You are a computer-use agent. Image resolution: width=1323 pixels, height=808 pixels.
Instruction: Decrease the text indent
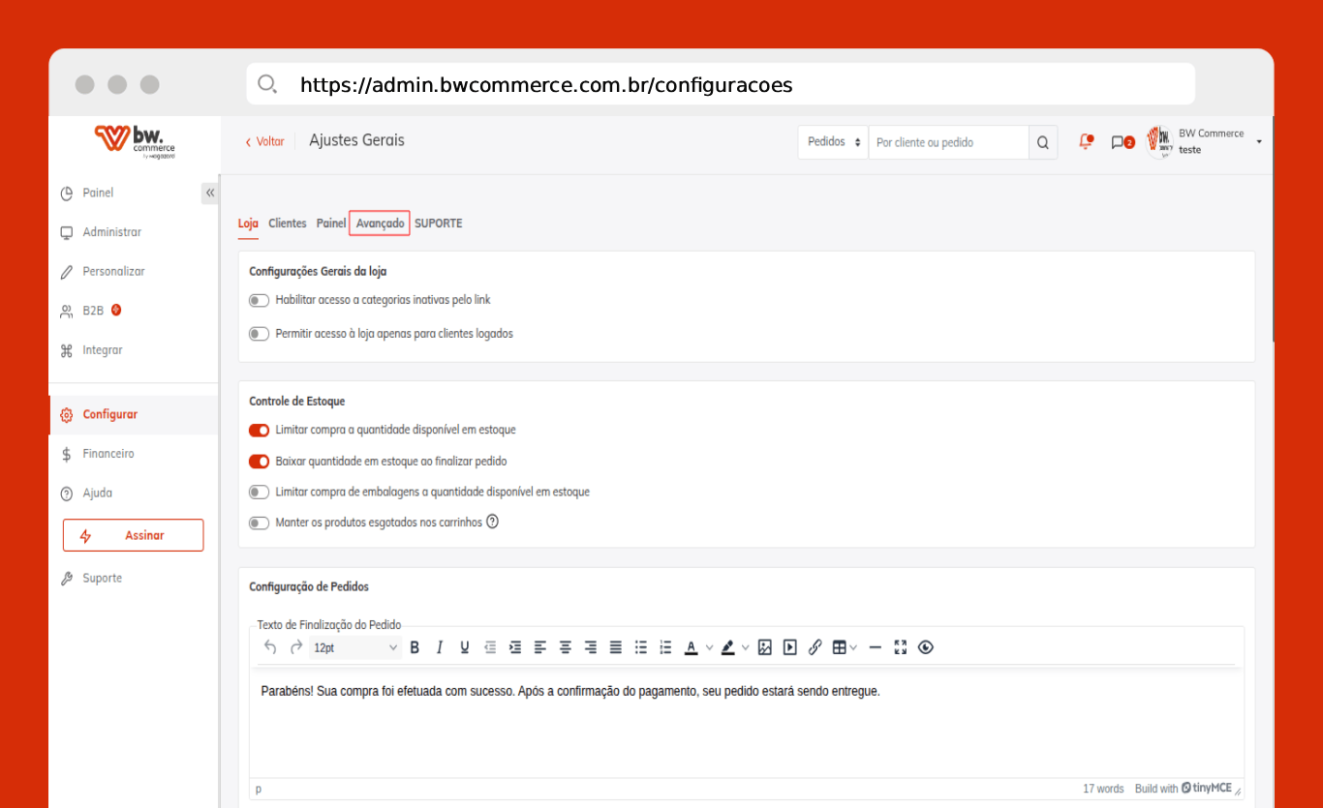(x=490, y=647)
